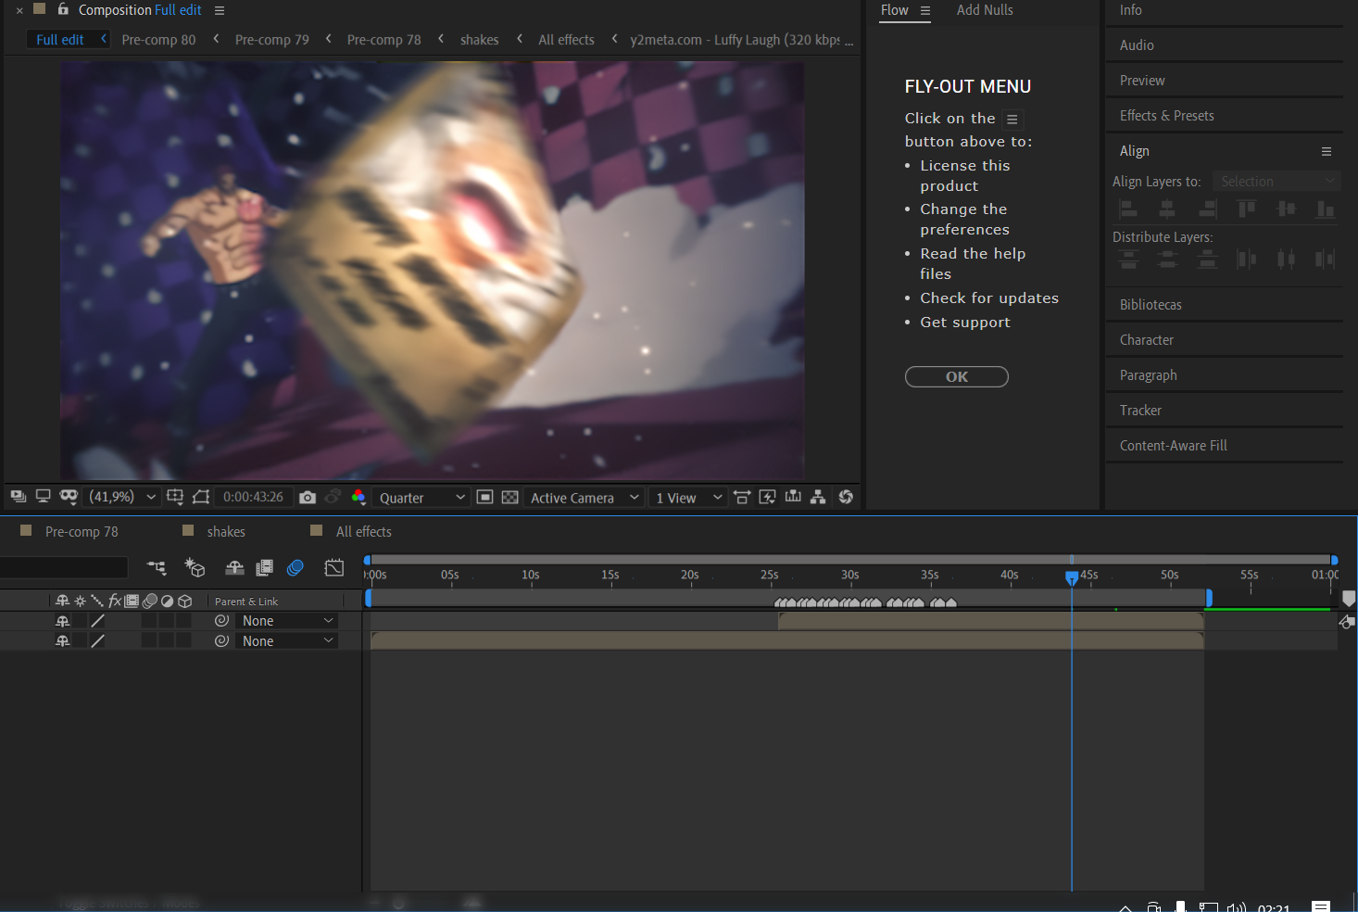Click the parent pick whip of first layer
This screenshot has width=1358, height=912.
click(x=221, y=621)
